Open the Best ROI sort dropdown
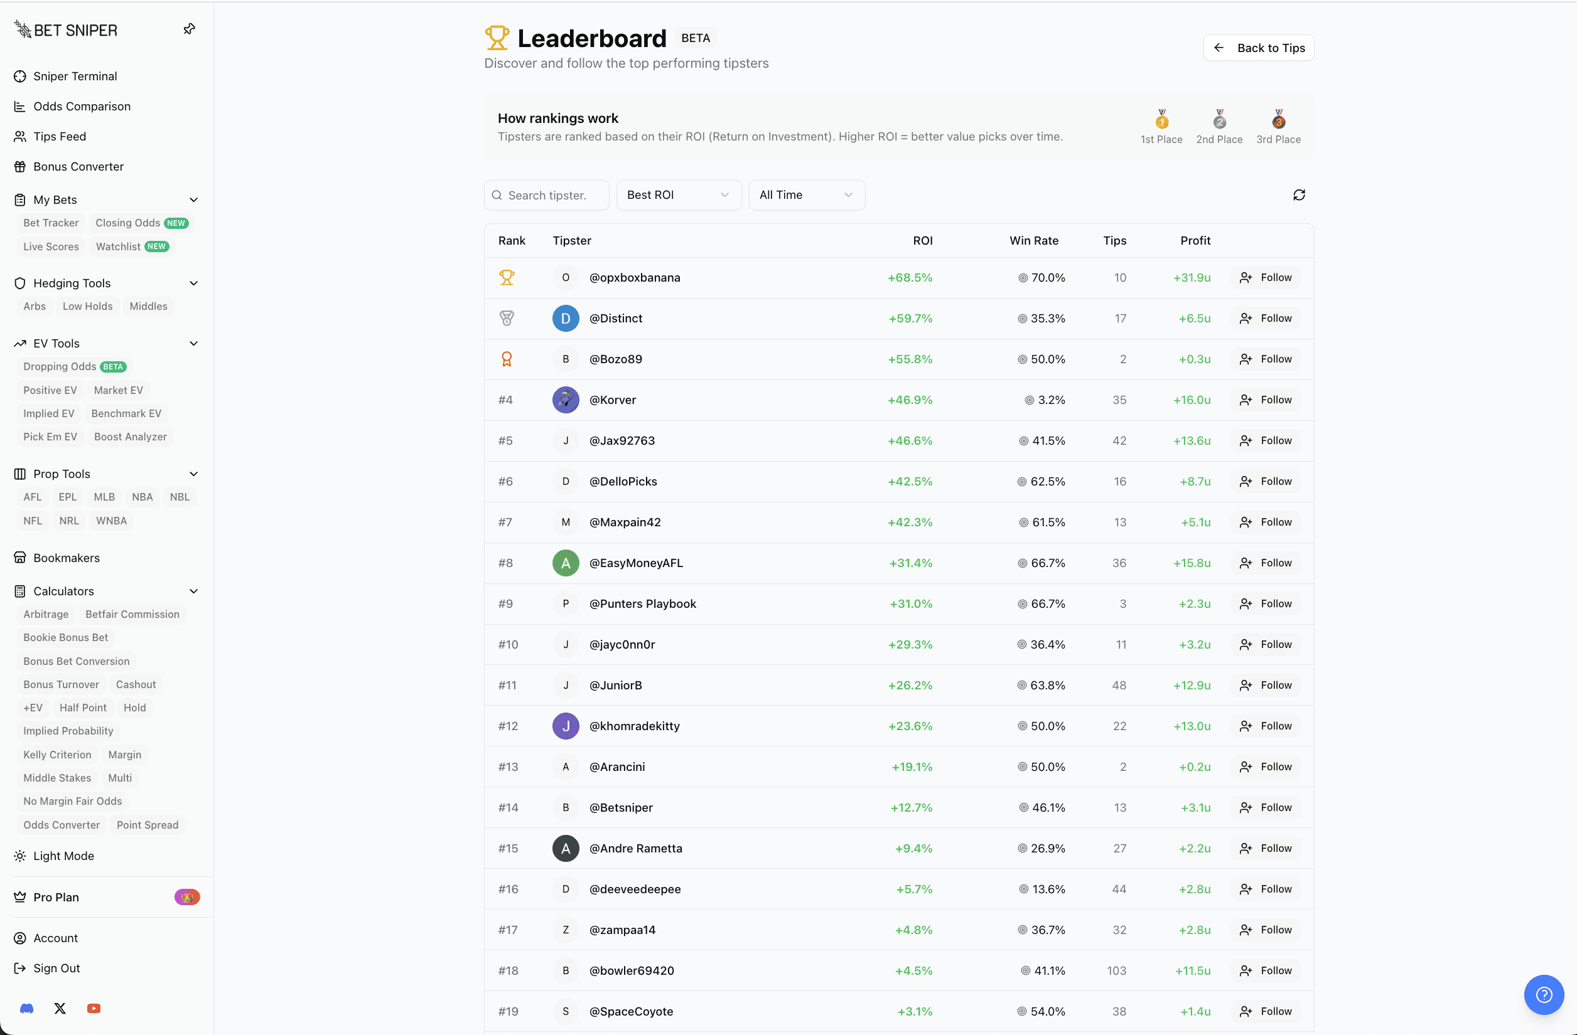Screen dimensions: 1577x1035 (678, 194)
